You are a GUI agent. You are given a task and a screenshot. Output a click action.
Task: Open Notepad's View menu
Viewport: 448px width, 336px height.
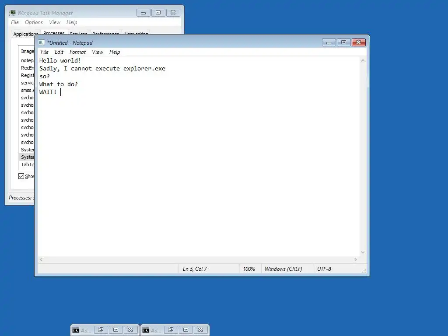point(98,52)
